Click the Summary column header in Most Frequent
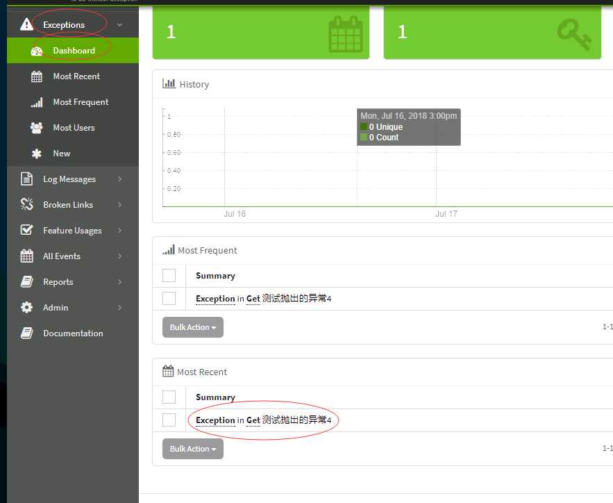Viewport: 613px width, 503px height. coord(215,276)
